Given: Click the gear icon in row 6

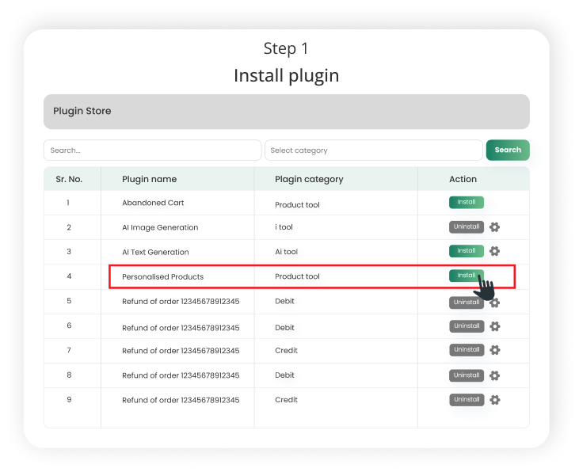Looking at the screenshot, I should pyautogui.click(x=495, y=326).
